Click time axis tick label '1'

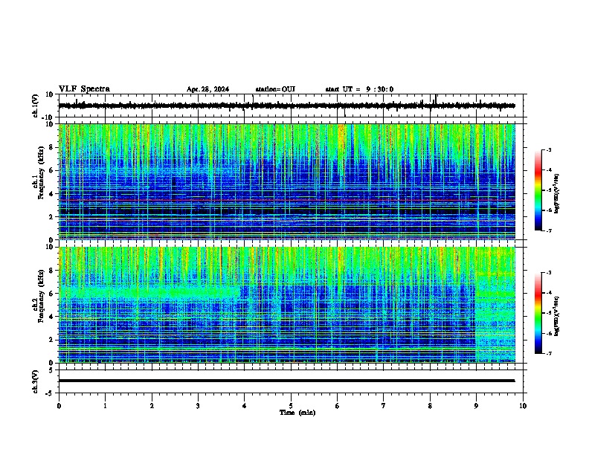(x=105, y=406)
